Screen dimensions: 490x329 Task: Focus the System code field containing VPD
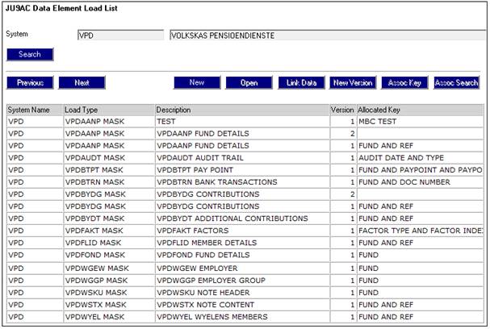tap(120, 35)
